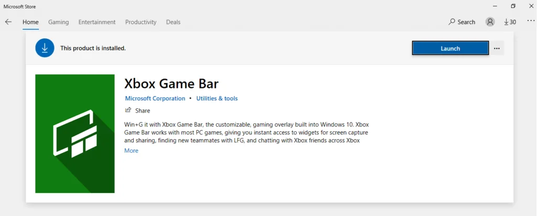The image size is (537, 216).
Task: Click the Xbox Game Bar app thumbnail
Action: 74,134
